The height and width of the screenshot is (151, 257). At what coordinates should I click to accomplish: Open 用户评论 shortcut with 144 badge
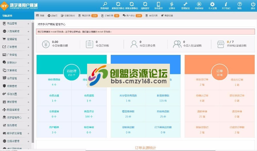click(132, 16)
